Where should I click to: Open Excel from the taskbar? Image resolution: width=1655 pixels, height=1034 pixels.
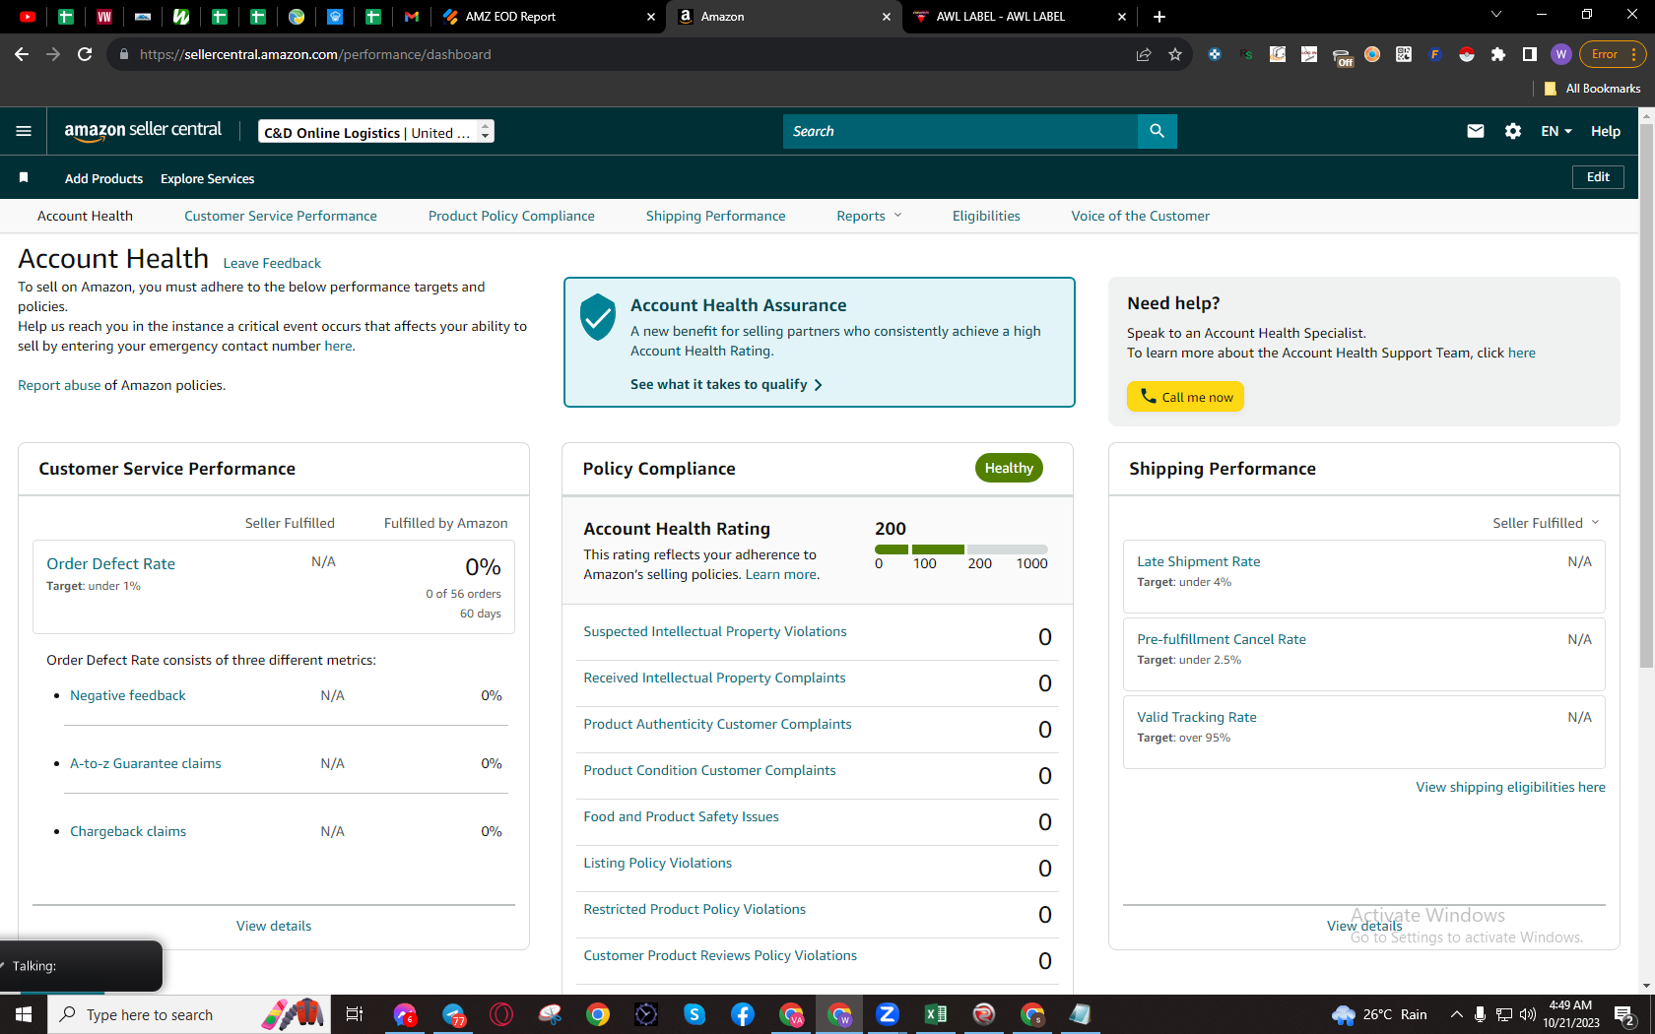936,1014
